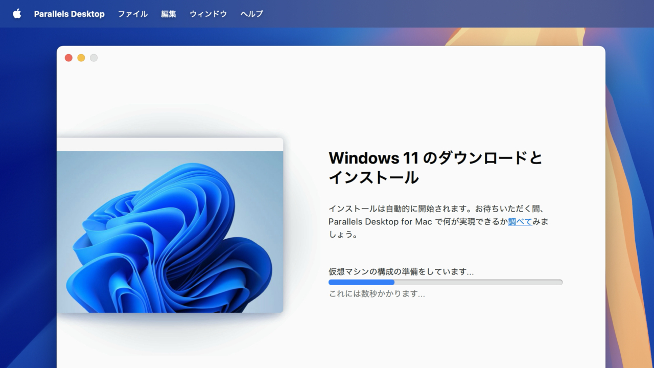
Task: Open the ファイル menu
Action: tap(133, 14)
